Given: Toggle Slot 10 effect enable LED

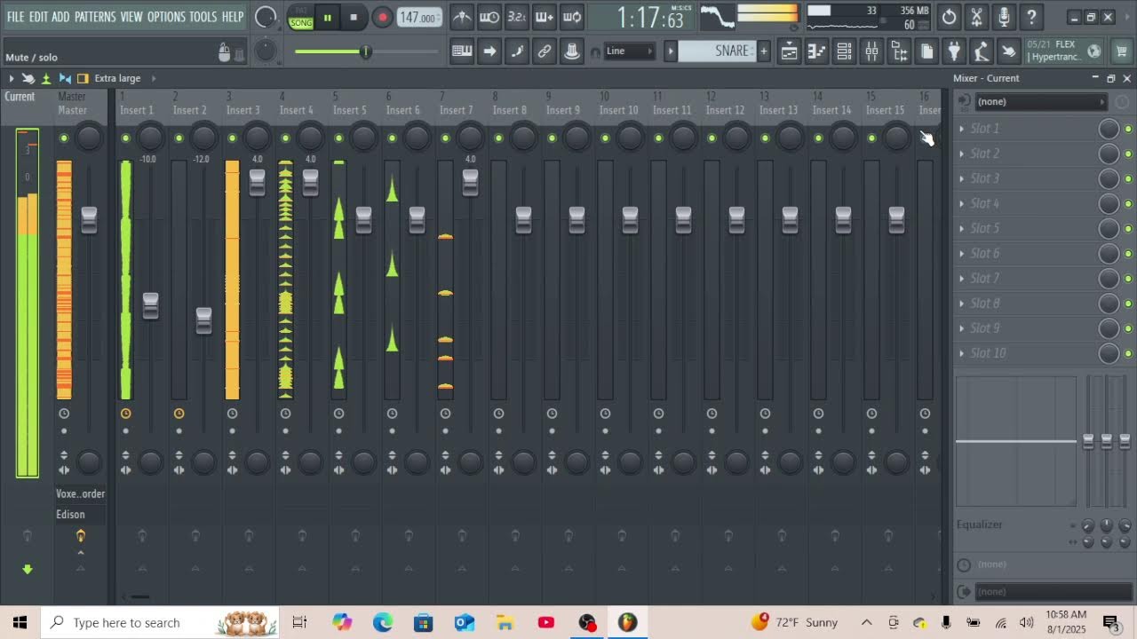Looking at the screenshot, I should [1128, 353].
